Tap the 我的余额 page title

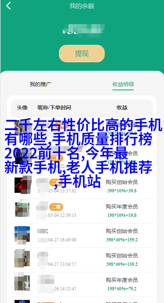[82, 6]
